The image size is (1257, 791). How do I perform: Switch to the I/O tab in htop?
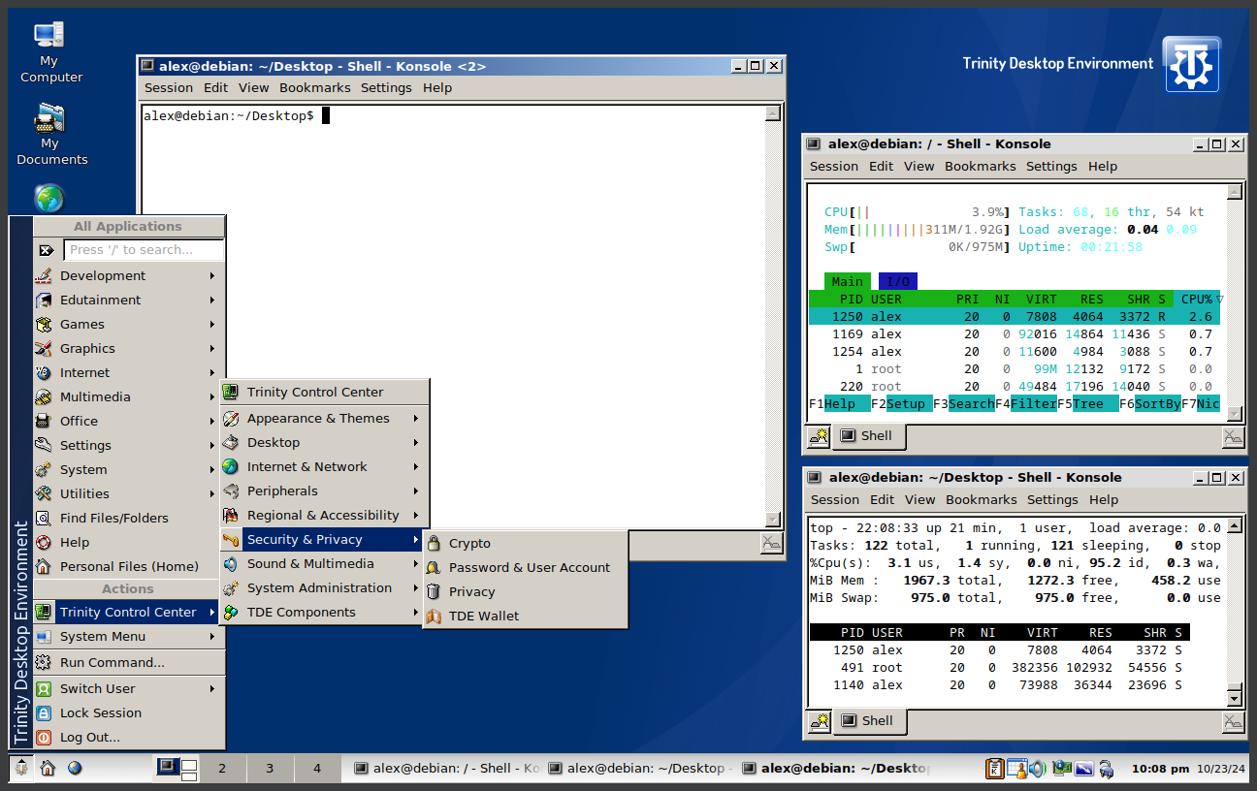[897, 282]
